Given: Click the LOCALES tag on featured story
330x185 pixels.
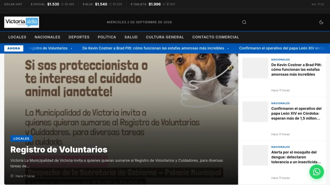Looking at the screenshot, I should pyautogui.click(x=21, y=139).
